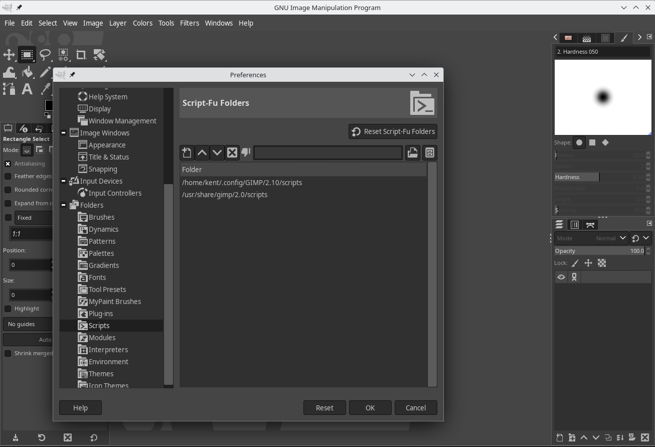Select the Text tool

(27, 89)
